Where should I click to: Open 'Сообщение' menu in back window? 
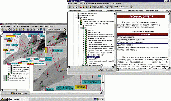[x=25, y=26]
